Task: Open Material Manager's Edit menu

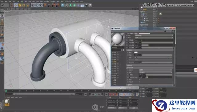Action: tap(12, 98)
